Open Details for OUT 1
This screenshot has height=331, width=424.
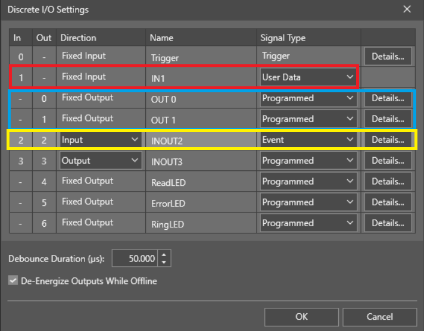(388, 119)
